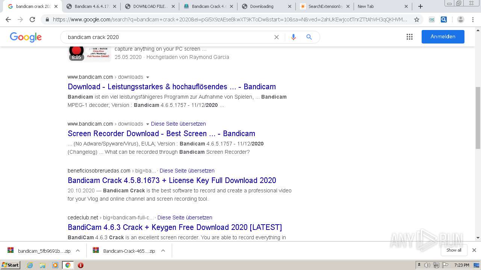Open the blue search extension icon
Image resolution: width=481 pixels, height=270 pixels.
point(444,19)
